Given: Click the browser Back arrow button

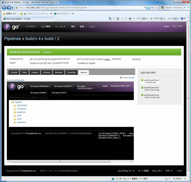Looking at the screenshot, I should click(x=4, y=8).
